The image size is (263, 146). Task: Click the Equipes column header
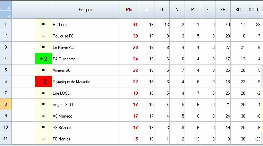point(85,10)
